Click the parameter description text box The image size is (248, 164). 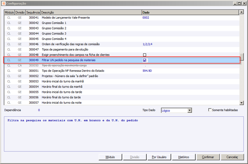pos(124,134)
